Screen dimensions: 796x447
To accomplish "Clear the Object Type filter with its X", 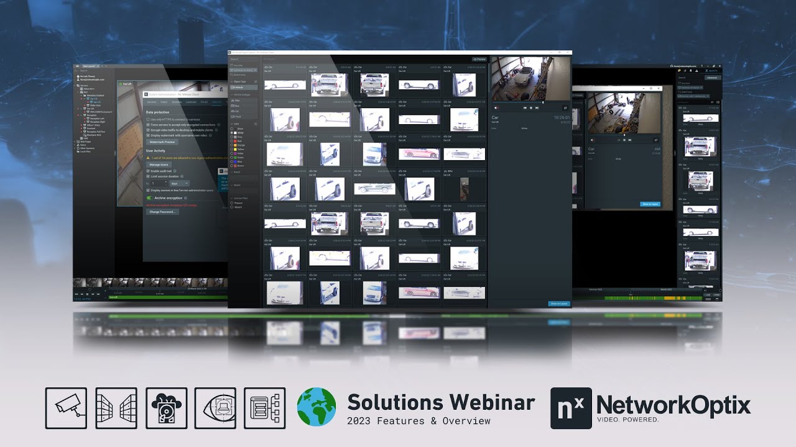I will (256, 82).
